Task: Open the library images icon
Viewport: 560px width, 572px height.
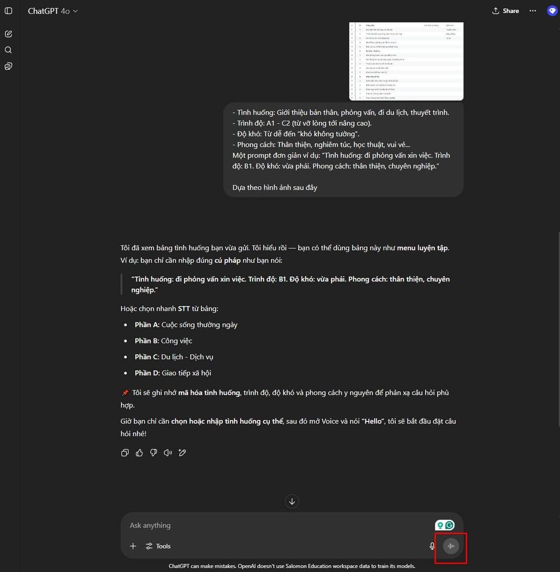Action: point(8,66)
